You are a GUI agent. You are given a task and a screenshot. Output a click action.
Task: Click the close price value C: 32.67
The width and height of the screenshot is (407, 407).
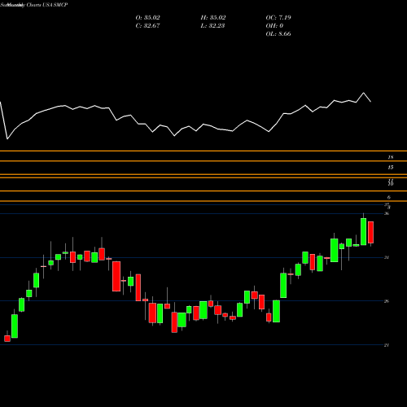[147, 26]
